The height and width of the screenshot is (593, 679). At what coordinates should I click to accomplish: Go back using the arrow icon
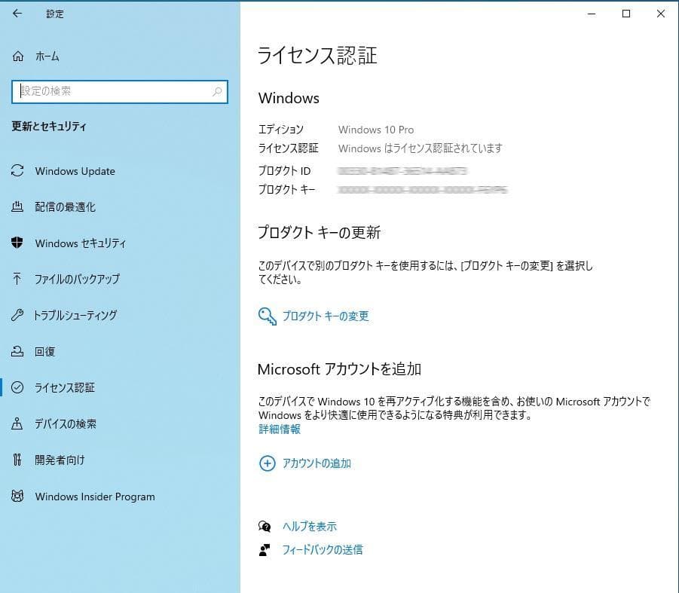point(17,14)
